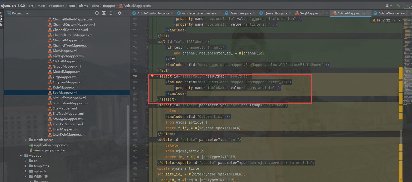Click ujcms-src-1.0.0 breadcrumb

point(13,5)
